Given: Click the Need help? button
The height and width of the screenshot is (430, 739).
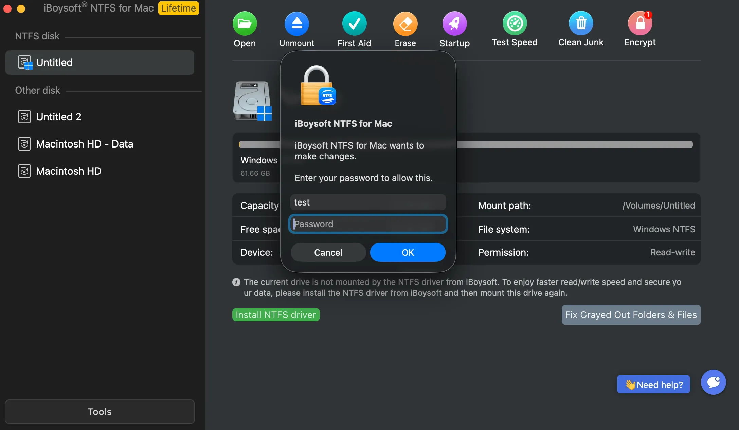Looking at the screenshot, I should coord(653,385).
